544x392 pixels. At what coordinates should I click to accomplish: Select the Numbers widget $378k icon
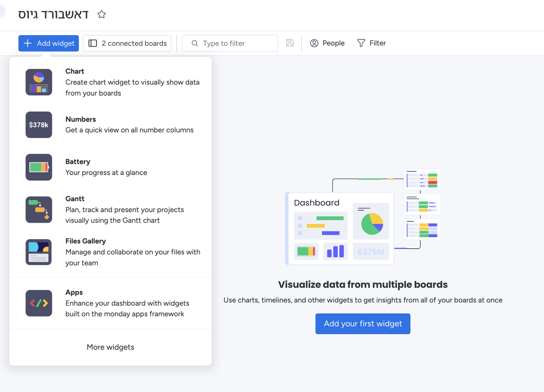[39, 125]
